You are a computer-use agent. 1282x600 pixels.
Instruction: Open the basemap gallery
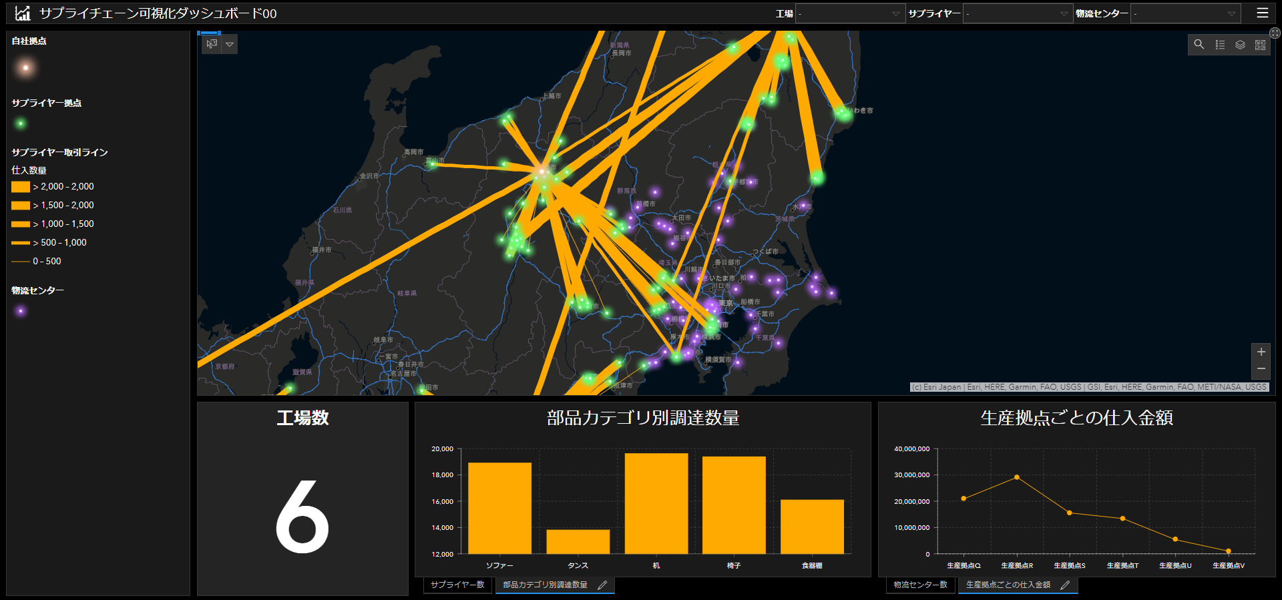coord(1260,45)
